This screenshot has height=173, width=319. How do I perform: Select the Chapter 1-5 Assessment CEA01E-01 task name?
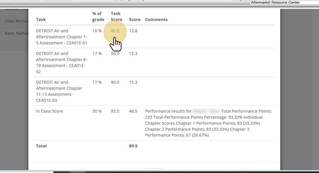point(62,37)
